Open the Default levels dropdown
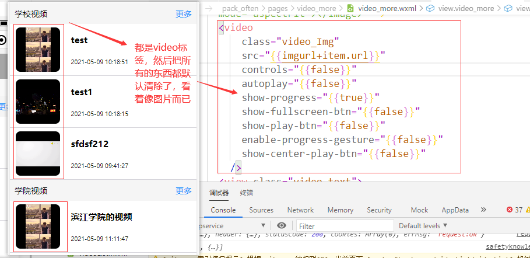 coord(423,226)
